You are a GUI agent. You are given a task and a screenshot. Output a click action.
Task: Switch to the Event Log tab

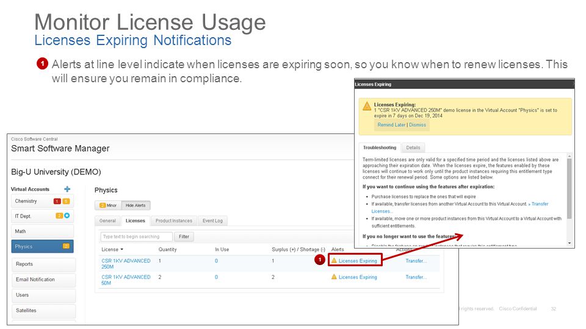[x=212, y=221]
